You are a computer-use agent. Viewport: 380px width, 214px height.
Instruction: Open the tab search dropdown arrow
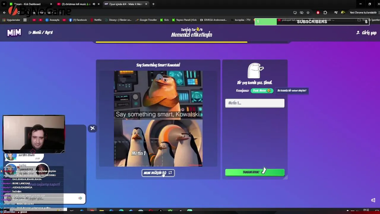coord(4,4)
